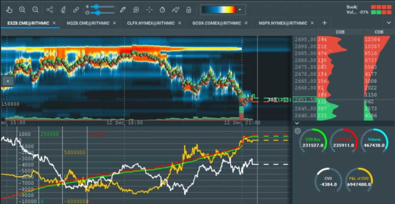
Task: Activate the crosshair tool
Action: tap(149, 10)
